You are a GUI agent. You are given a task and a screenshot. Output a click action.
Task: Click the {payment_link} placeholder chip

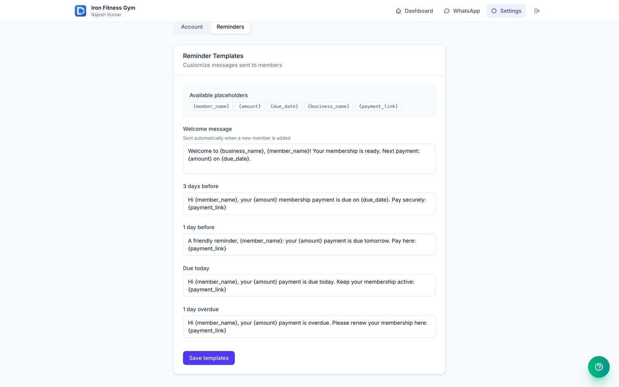[x=378, y=106]
